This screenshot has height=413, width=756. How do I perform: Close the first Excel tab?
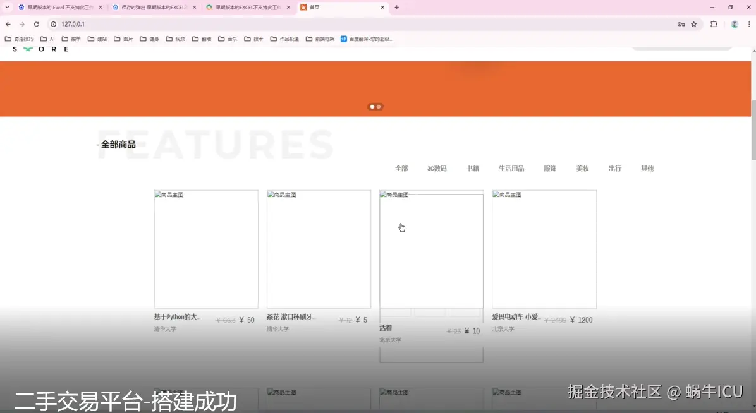(x=101, y=7)
